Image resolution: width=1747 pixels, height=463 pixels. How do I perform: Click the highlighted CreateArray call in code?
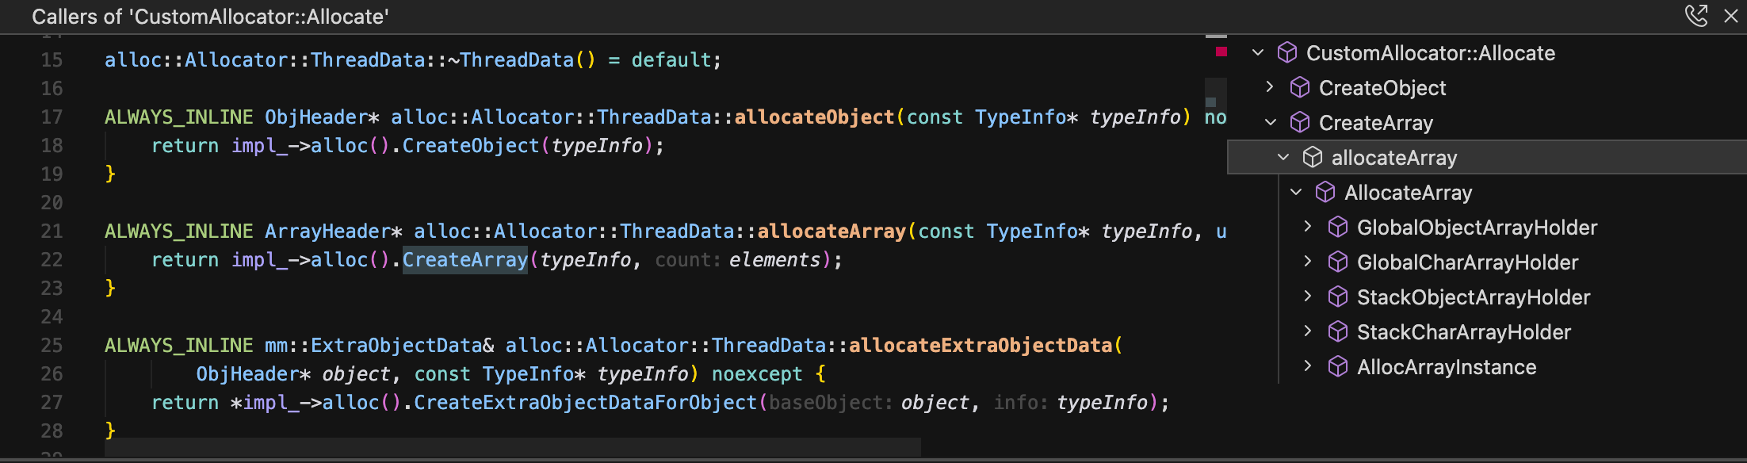(x=464, y=260)
